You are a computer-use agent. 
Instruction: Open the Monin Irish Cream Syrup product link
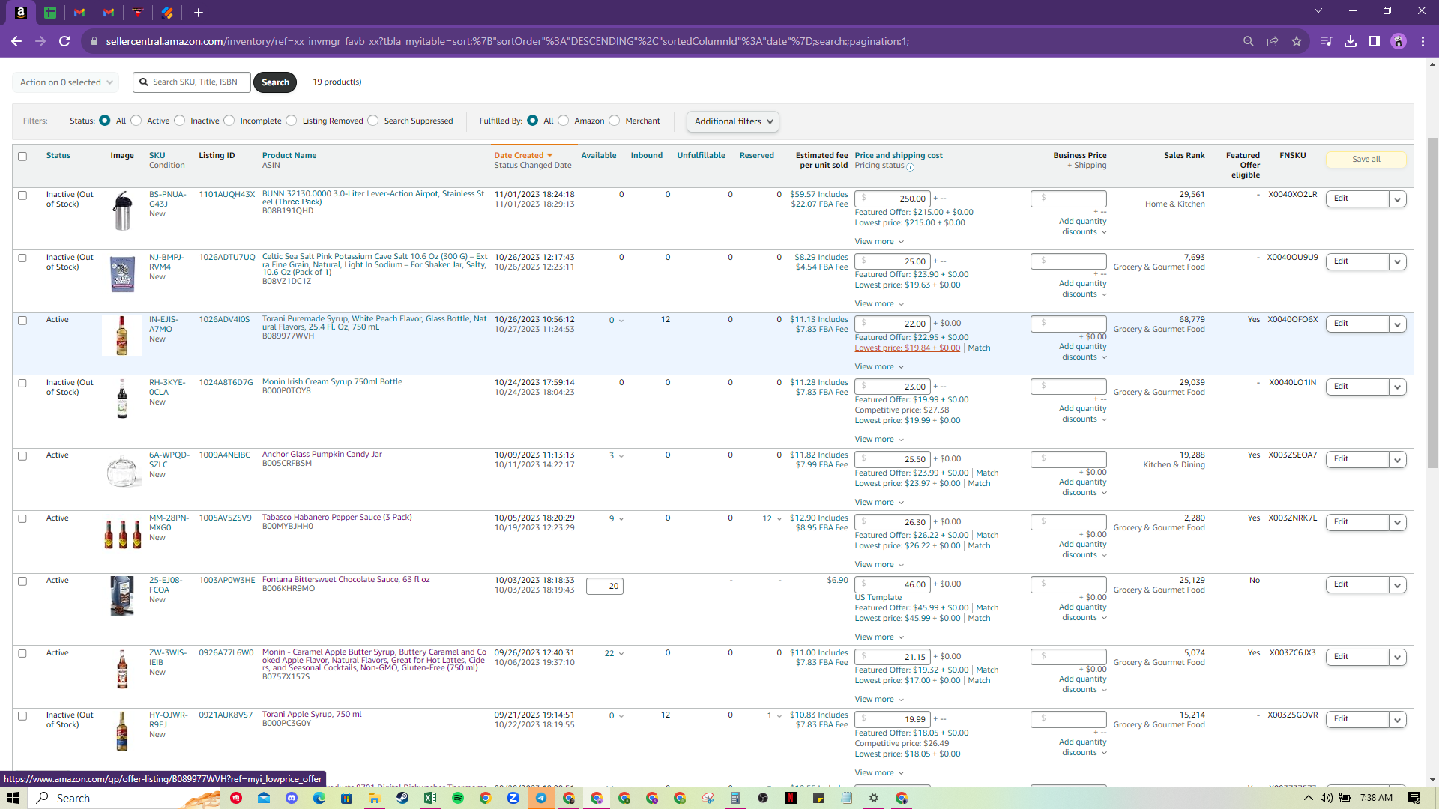click(x=332, y=382)
